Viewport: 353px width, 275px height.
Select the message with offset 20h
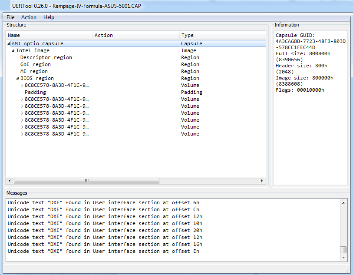tap(105, 230)
